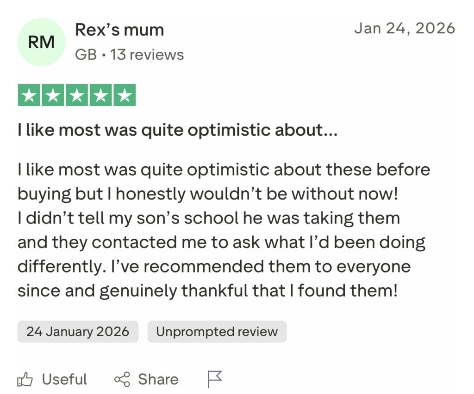Open reviewer profile "Rex's mum"
Image resolution: width=474 pixels, height=394 pixels.
coord(119,30)
